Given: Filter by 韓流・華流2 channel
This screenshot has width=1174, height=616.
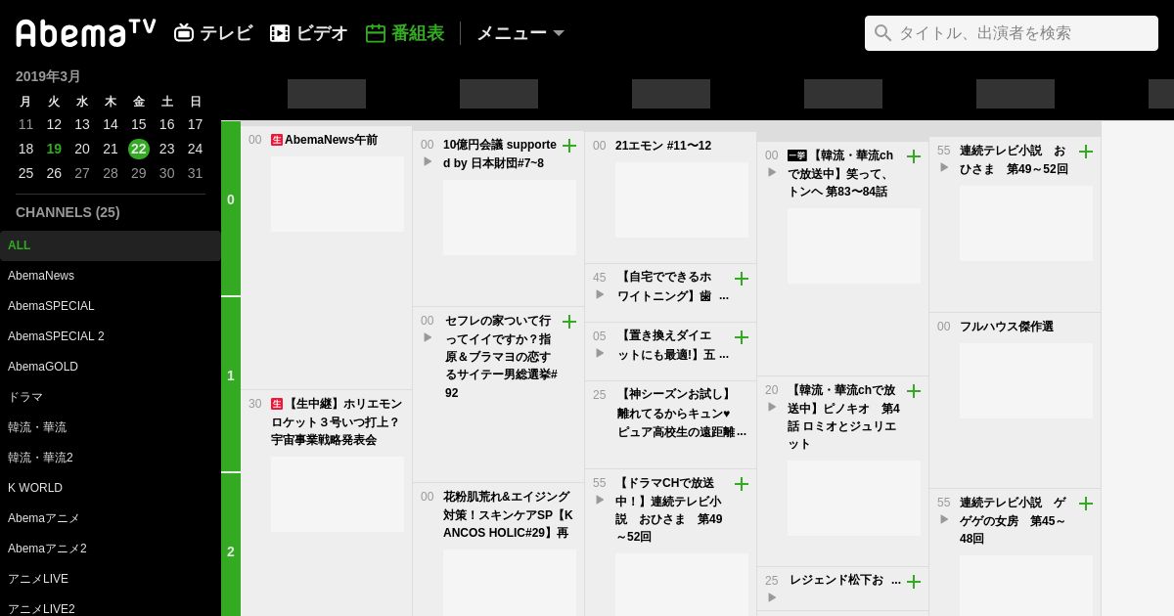Looking at the screenshot, I should tap(110, 458).
